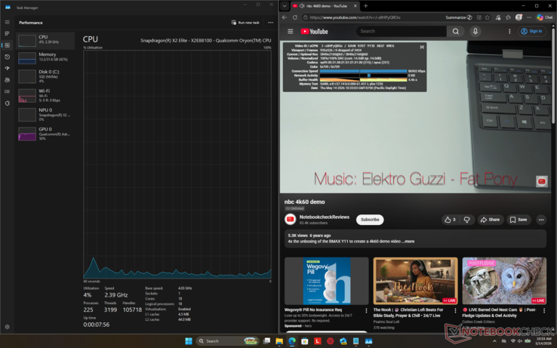557x348 pixels.
Task: Select the Memory performance item
Action: pos(45,57)
